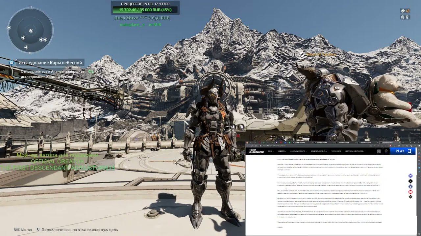Click the maksplavo_0 10 RUB donation line
Viewport: 421px width, 236px height.
click(140, 25)
